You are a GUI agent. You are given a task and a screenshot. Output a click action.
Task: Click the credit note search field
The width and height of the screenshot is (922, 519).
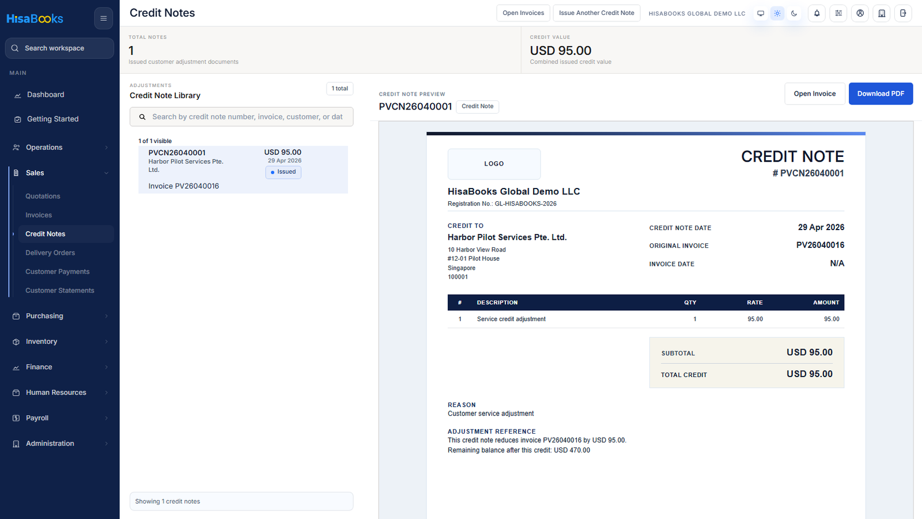click(x=241, y=117)
